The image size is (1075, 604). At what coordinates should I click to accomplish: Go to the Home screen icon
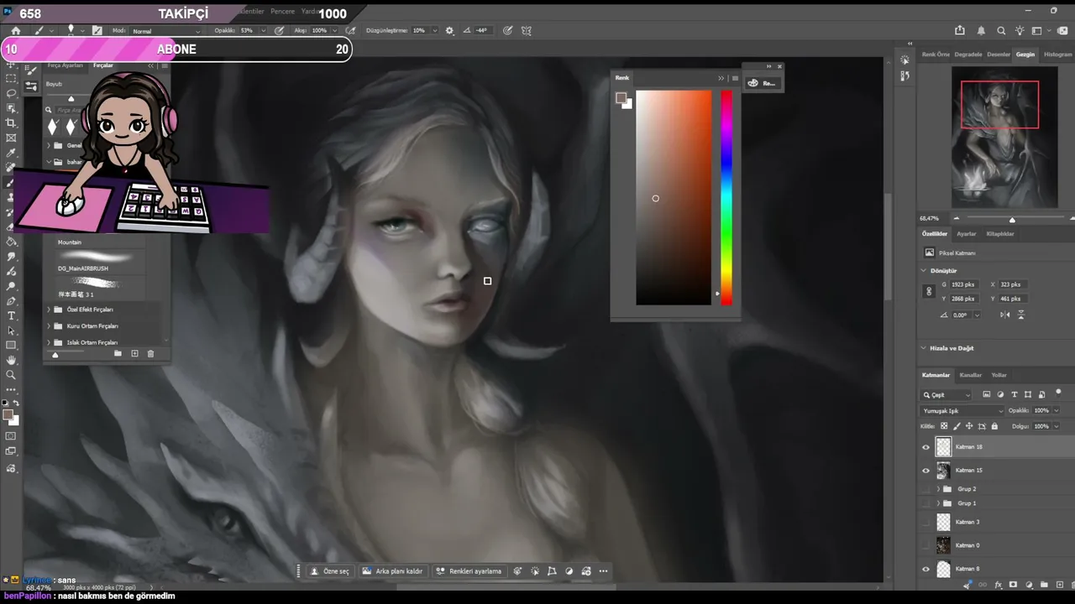pos(15,31)
